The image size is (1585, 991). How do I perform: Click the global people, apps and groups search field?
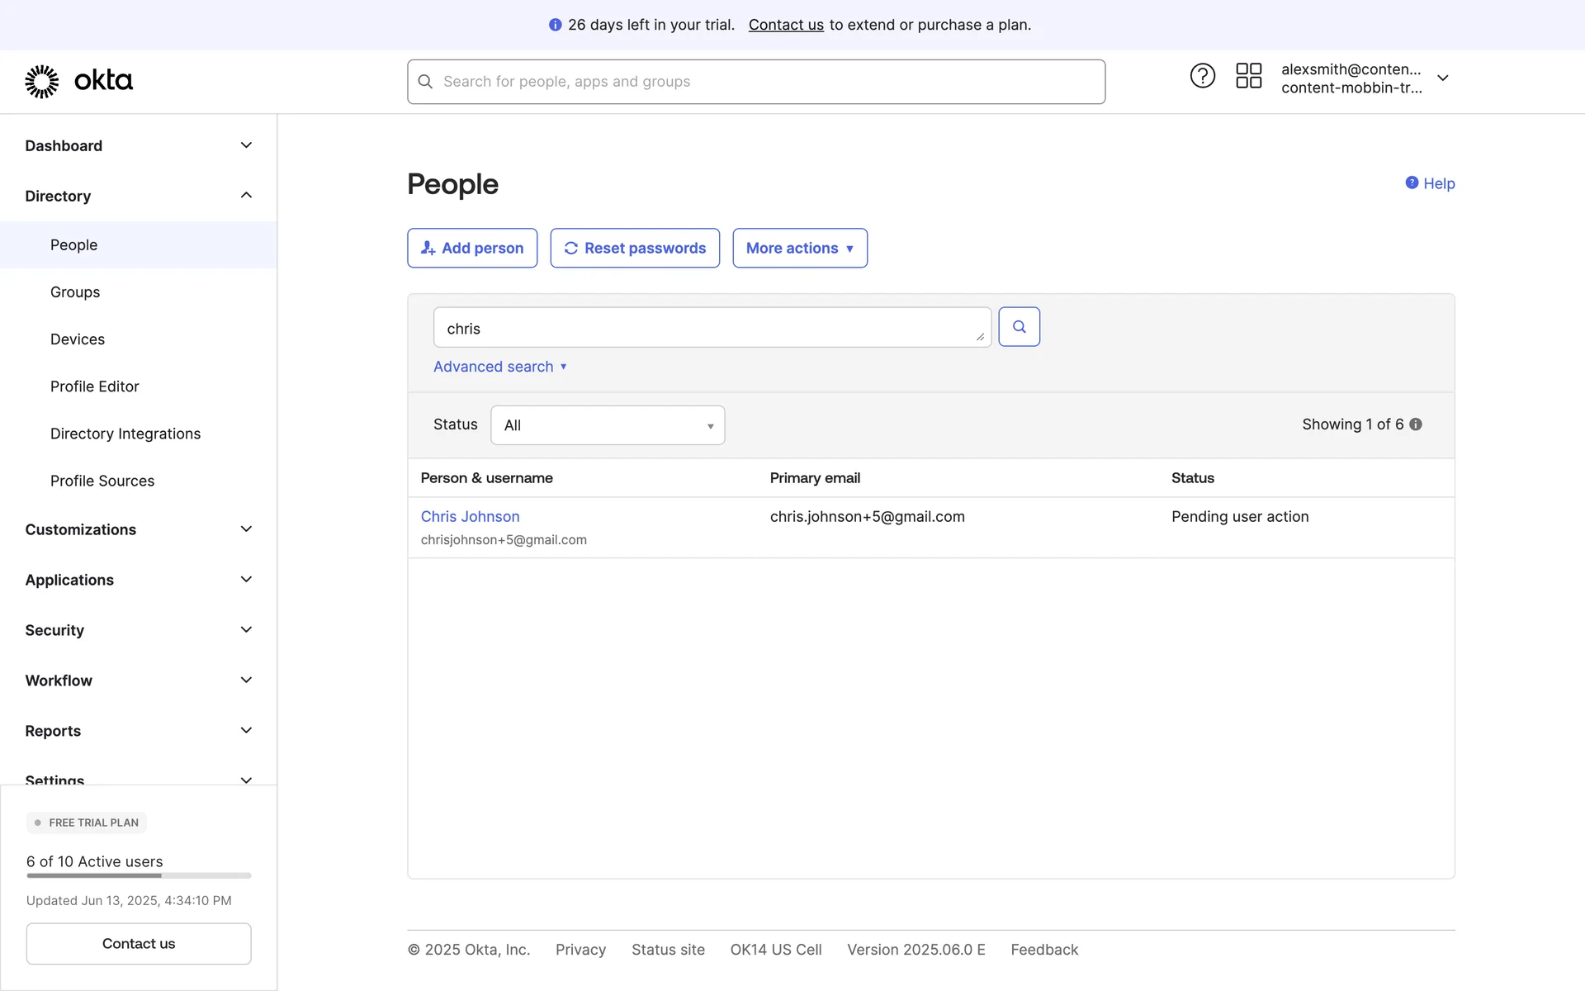pos(755,82)
